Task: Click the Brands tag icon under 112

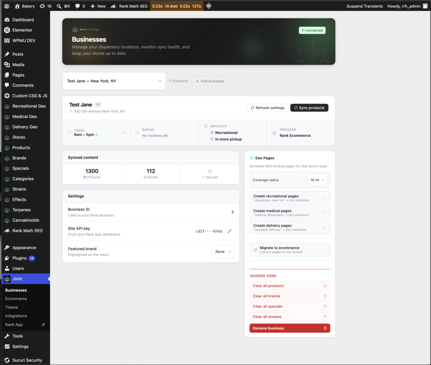Action: pyautogui.click(x=145, y=177)
